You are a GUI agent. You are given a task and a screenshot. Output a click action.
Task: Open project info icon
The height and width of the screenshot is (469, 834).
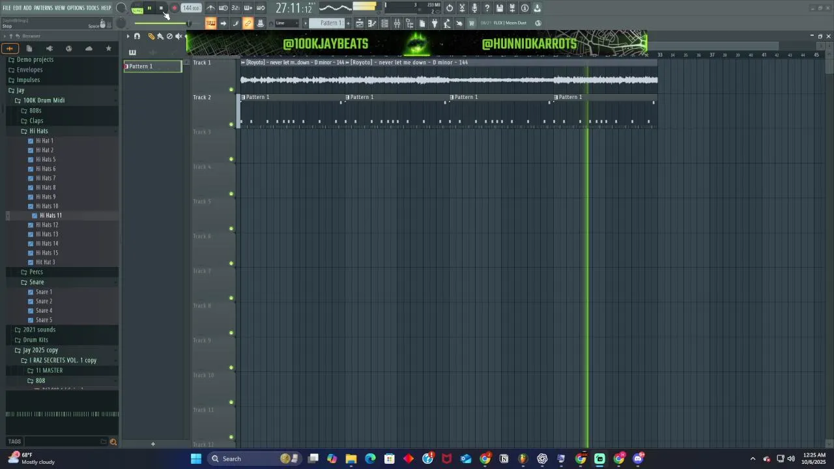click(525, 8)
